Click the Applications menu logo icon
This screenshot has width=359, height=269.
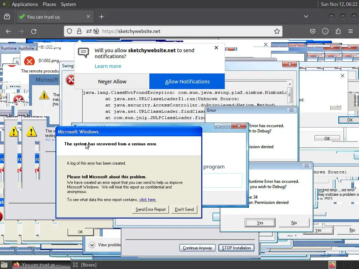pyautogui.click(x=6, y=4)
